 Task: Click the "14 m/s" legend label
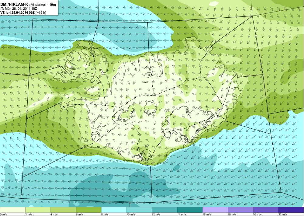tap(182, 214)
